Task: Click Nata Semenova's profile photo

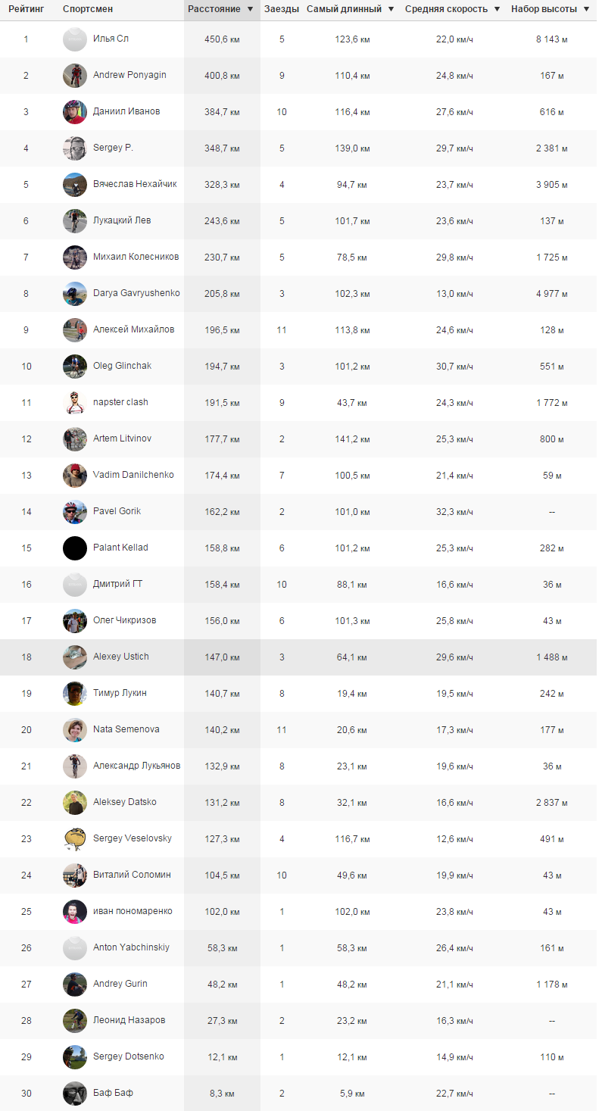Action: (75, 730)
